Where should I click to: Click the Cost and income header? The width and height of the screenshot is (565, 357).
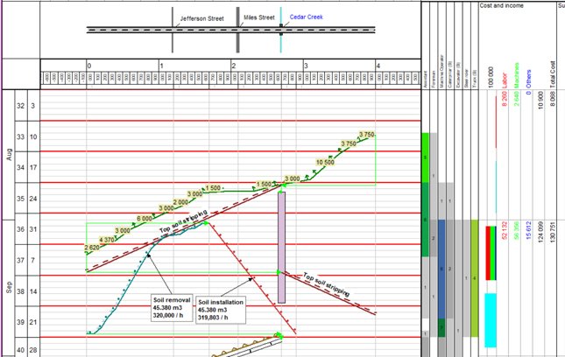tap(503, 4)
